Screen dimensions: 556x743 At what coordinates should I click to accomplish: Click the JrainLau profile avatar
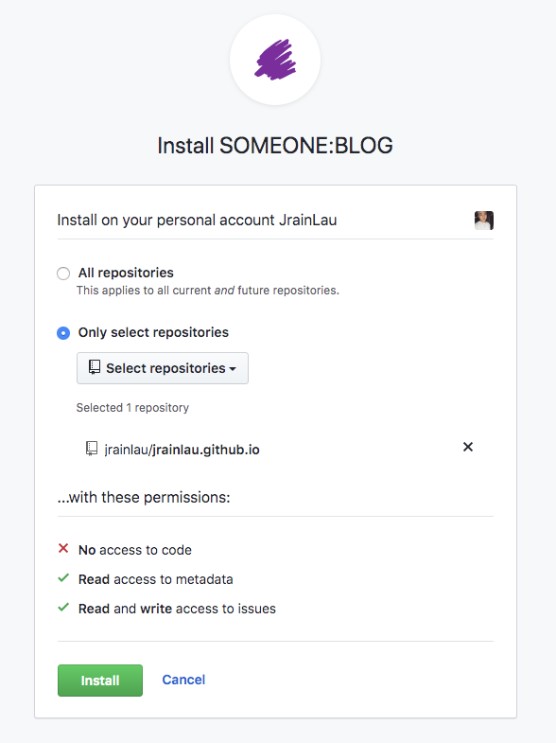[483, 221]
